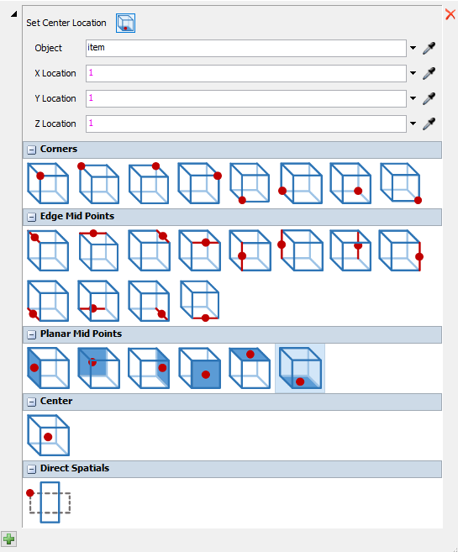Open the Object field dropdown arrow
Image resolution: width=458 pixels, height=552 pixels.
click(x=413, y=48)
